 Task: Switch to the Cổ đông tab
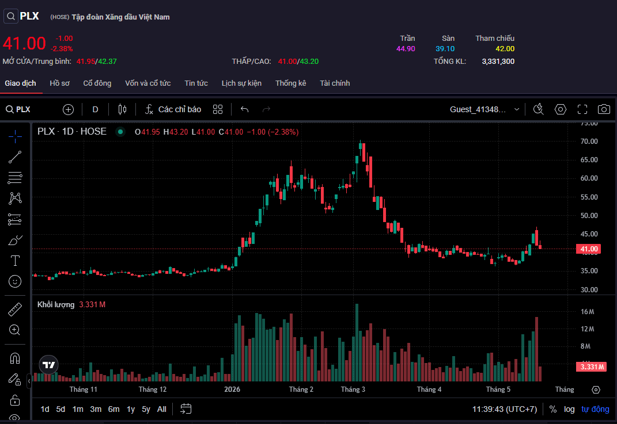click(97, 83)
